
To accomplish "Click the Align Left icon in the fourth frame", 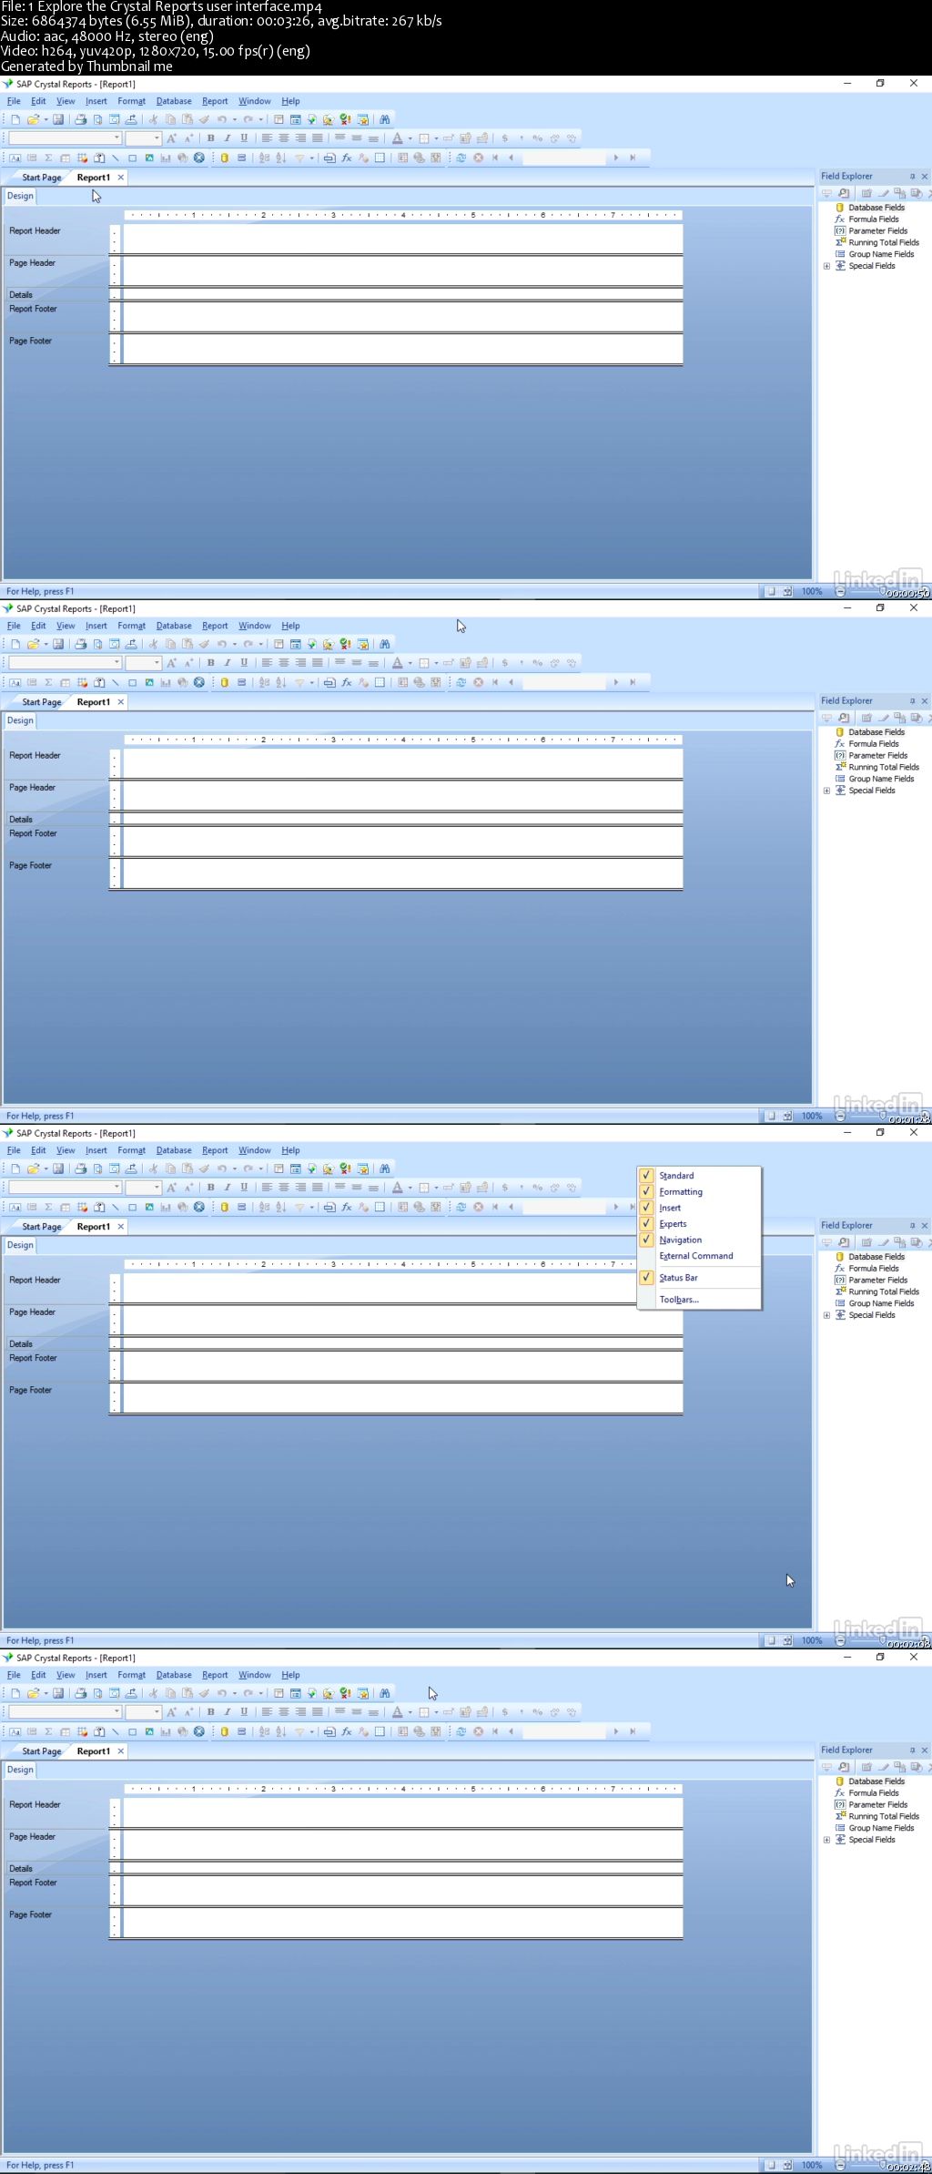I will [x=267, y=1712].
